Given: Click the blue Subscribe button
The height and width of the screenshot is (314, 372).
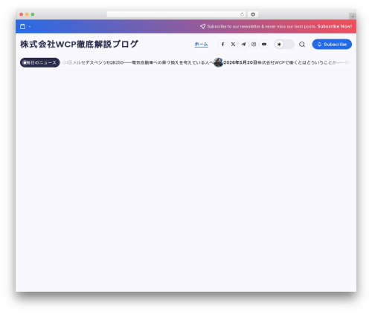Looking at the screenshot, I should pos(332,45).
